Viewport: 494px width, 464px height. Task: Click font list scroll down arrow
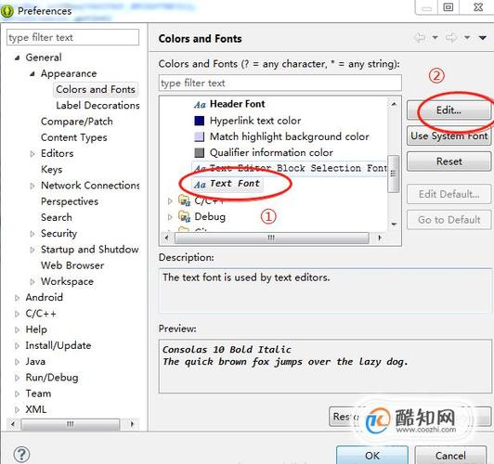(394, 225)
